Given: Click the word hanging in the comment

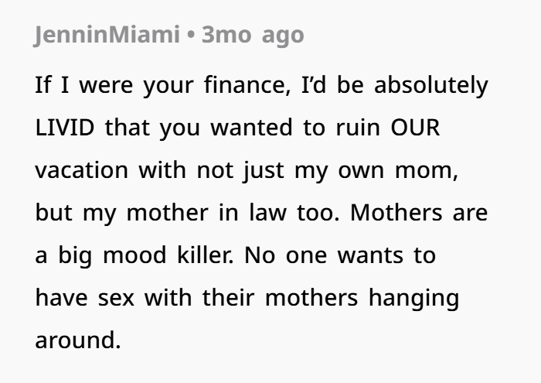Looking at the screenshot, I should click(413, 298).
